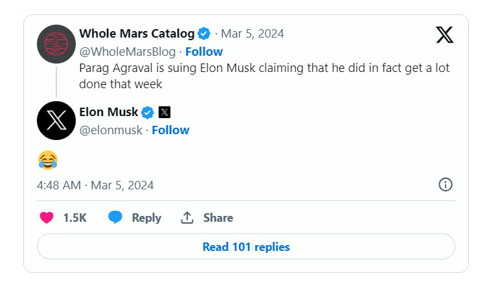Open the Whole Mars Catalog display name

[137, 34]
